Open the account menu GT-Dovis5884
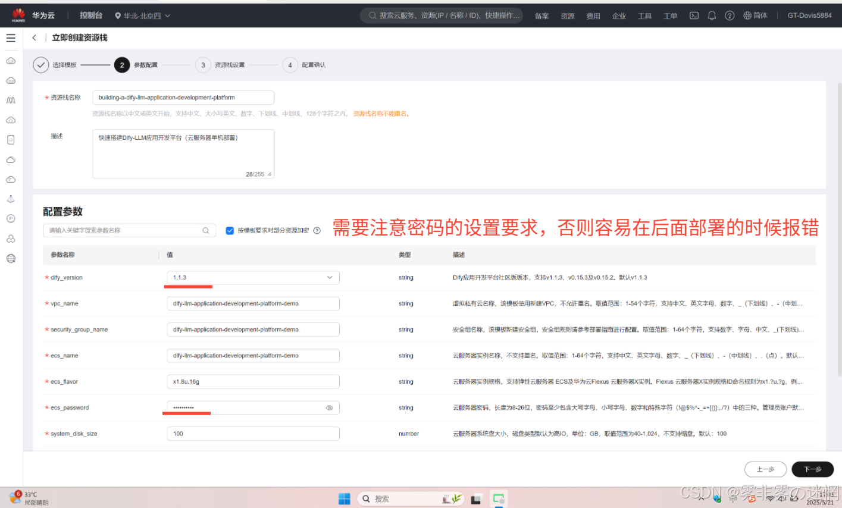 click(809, 15)
